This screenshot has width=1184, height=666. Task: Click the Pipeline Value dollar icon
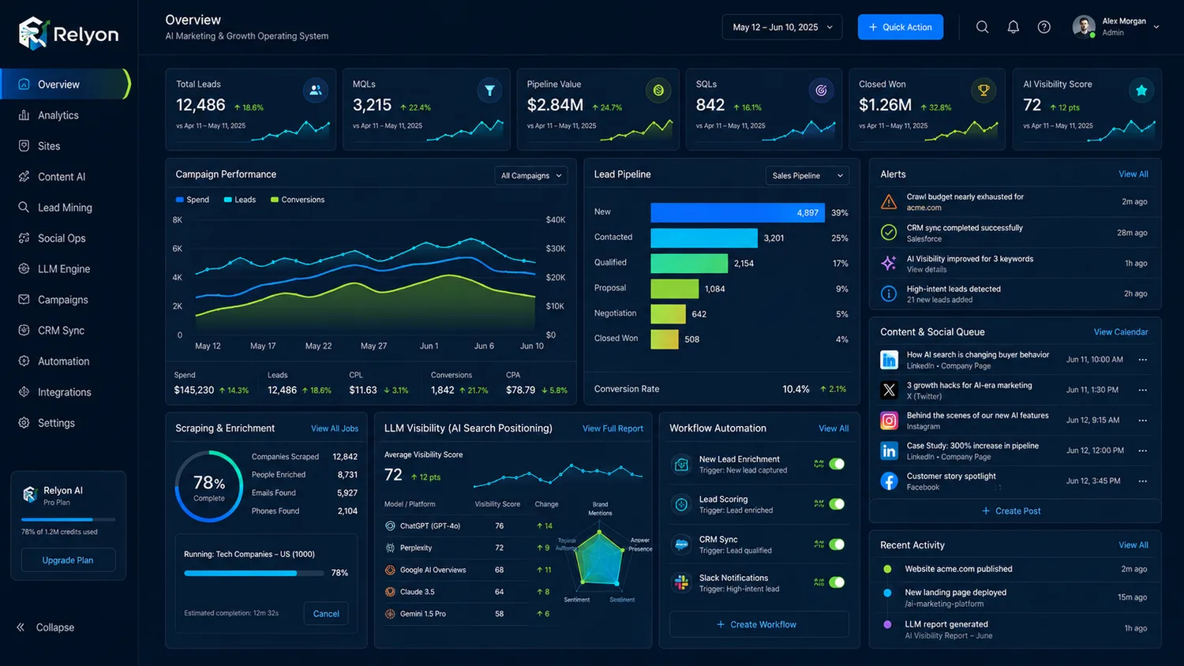[658, 90]
